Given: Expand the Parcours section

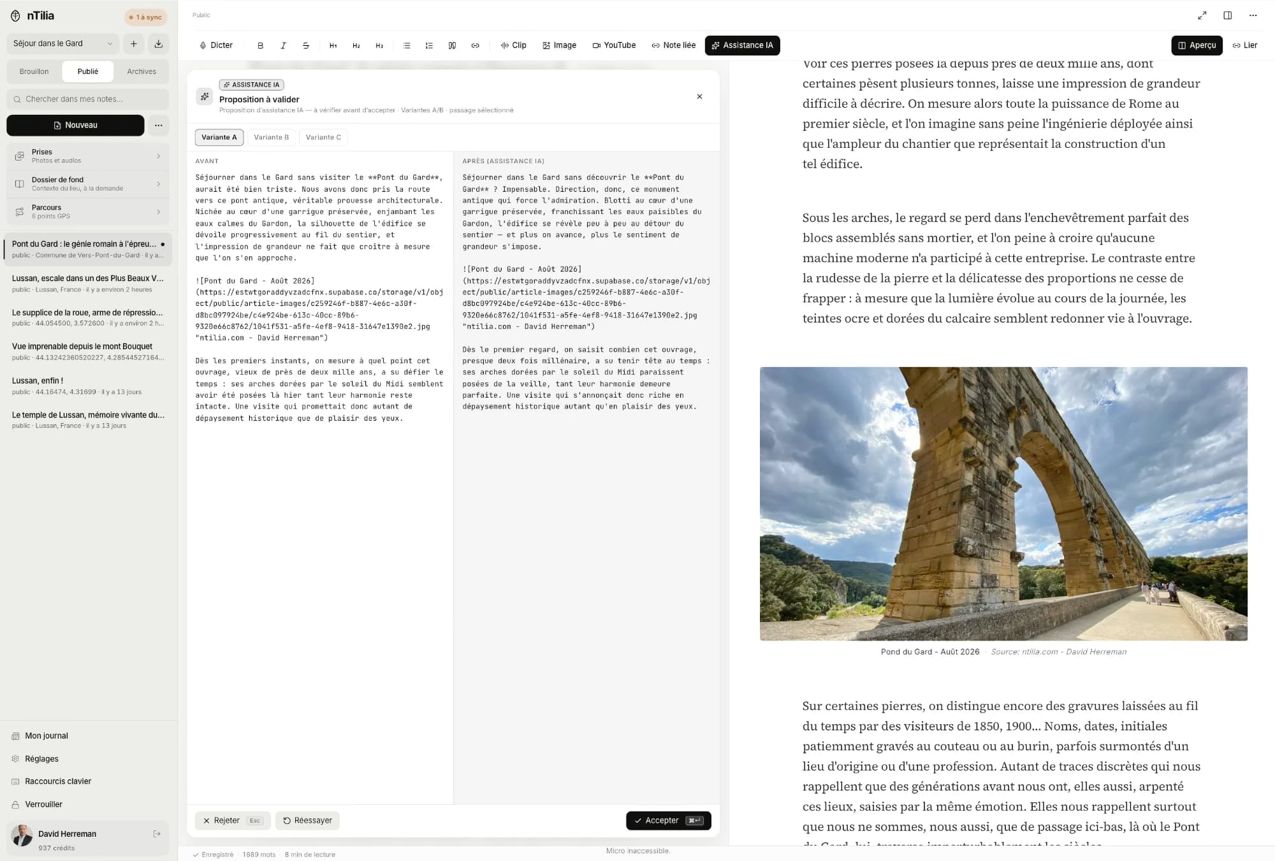Looking at the screenshot, I should [x=88, y=212].
